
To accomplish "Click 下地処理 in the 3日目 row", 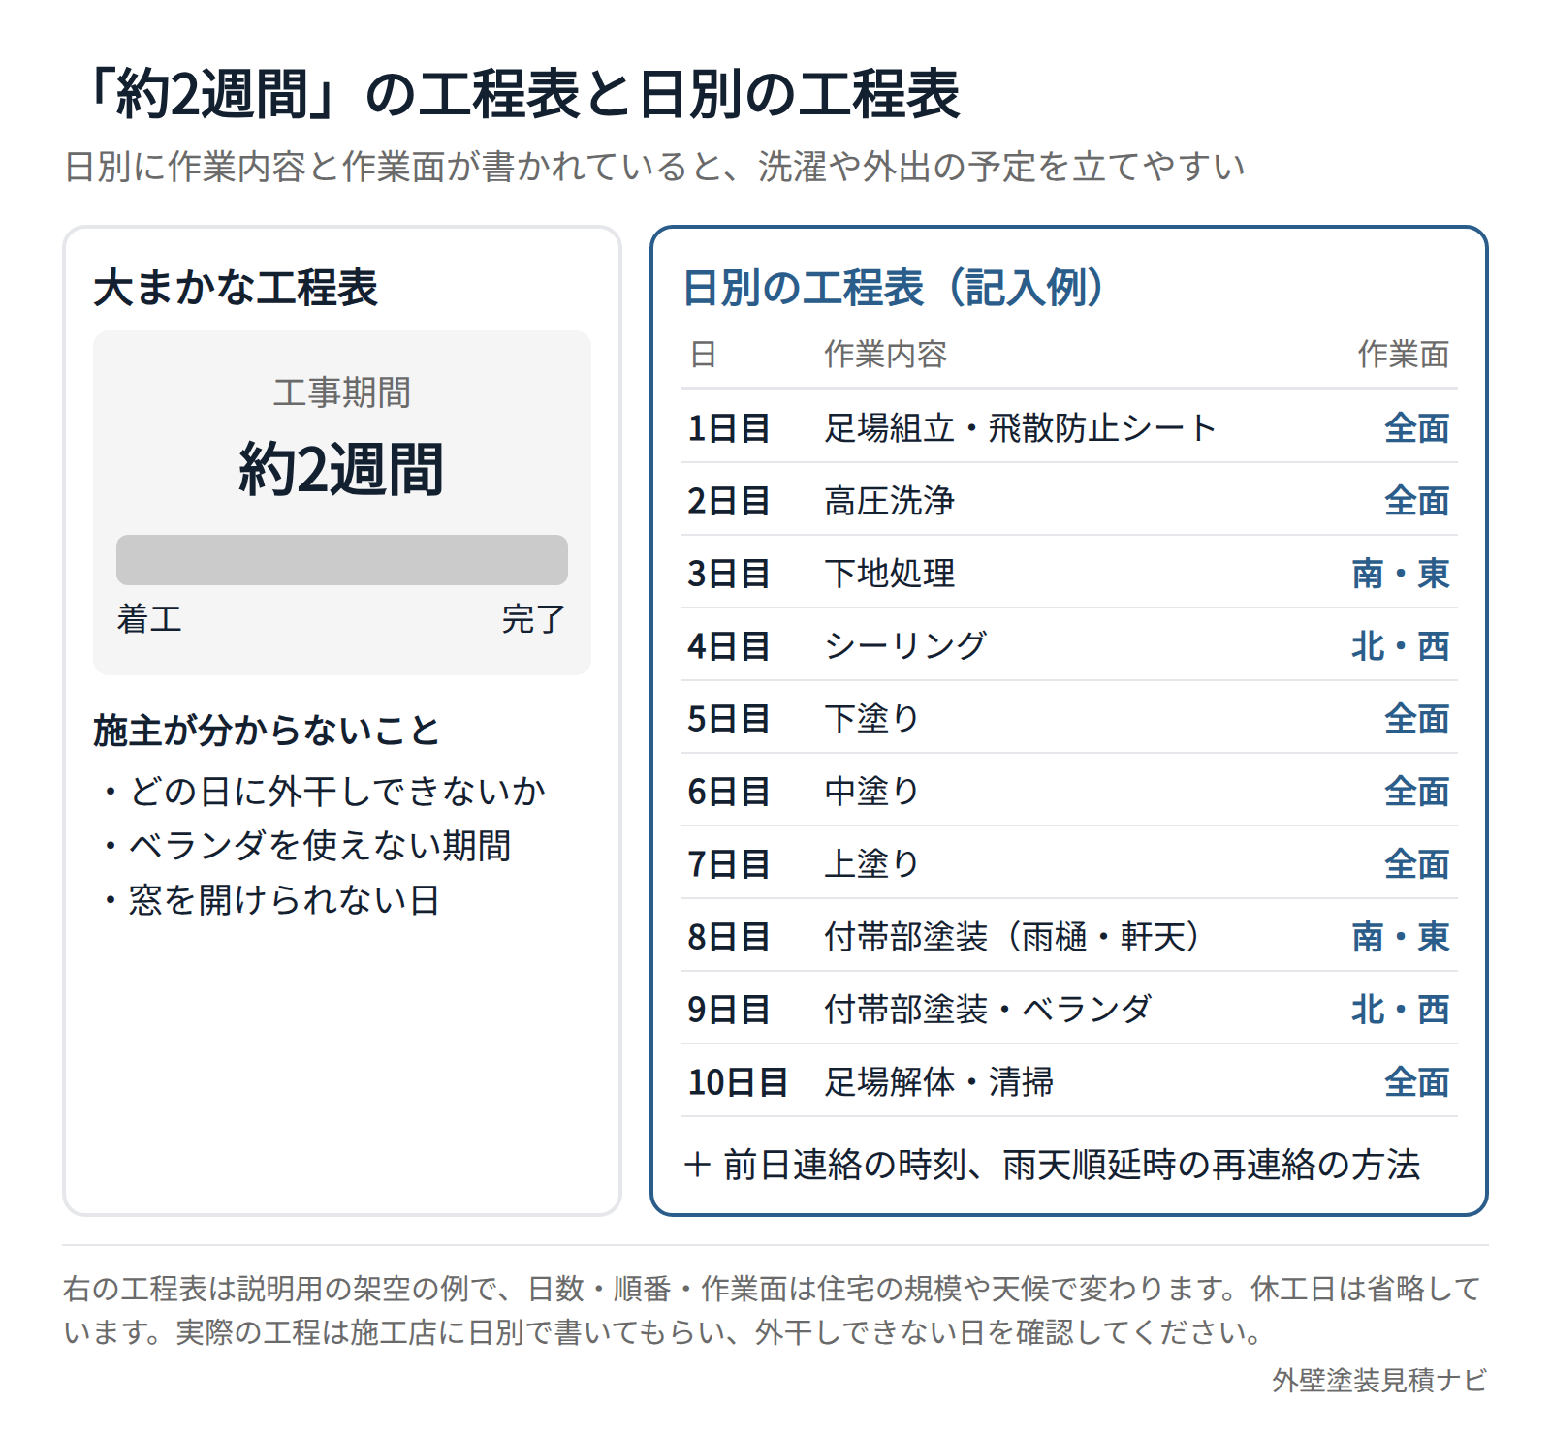I will tap(890, 573).
